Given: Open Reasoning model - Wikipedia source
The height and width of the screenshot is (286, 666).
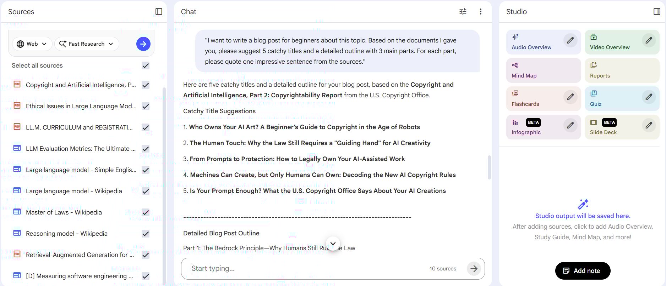Looking at the screenshot, I should click(x=67, y=234).
